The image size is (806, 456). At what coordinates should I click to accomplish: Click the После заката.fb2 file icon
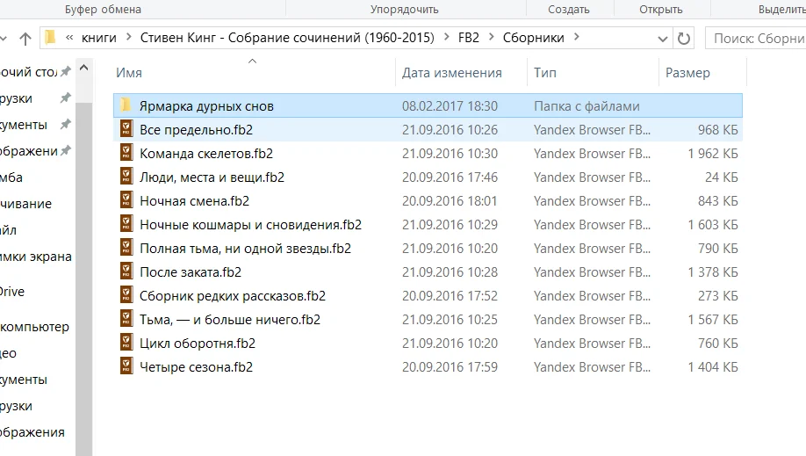click(x=126, y=271)
